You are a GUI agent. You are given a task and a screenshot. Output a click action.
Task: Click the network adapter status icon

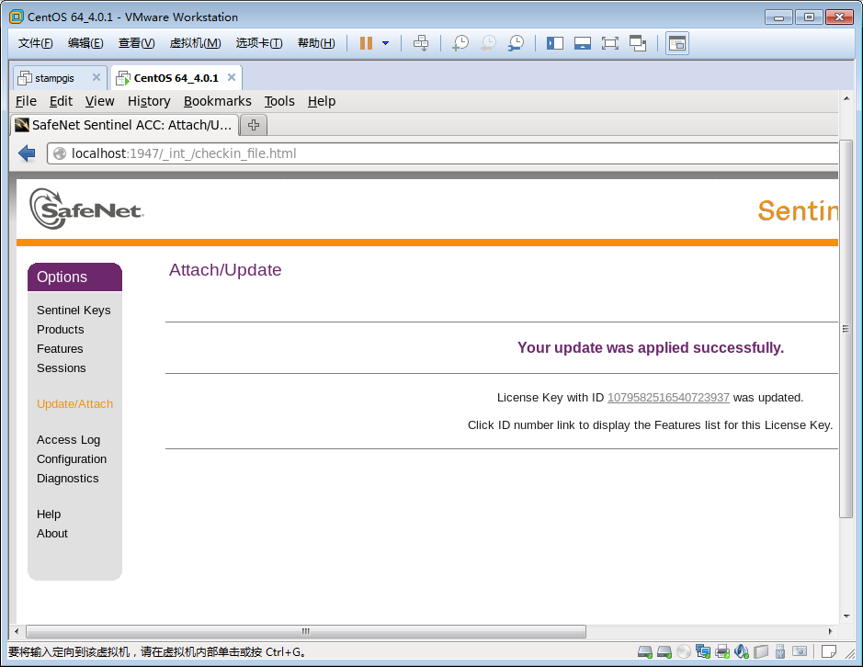coord(703,652)
